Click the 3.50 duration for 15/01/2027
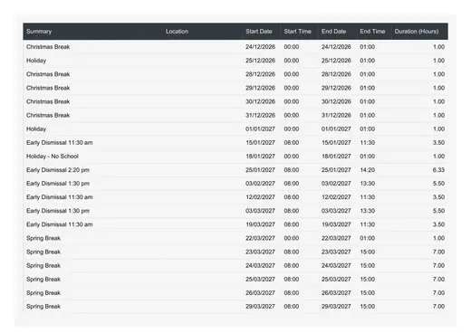The height and width of the screenshot is (333, 471). [x=438, y=143]
